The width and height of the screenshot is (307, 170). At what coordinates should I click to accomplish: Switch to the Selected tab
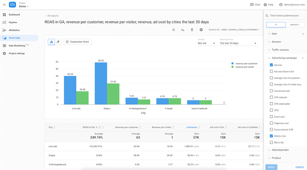pos(295,25)
